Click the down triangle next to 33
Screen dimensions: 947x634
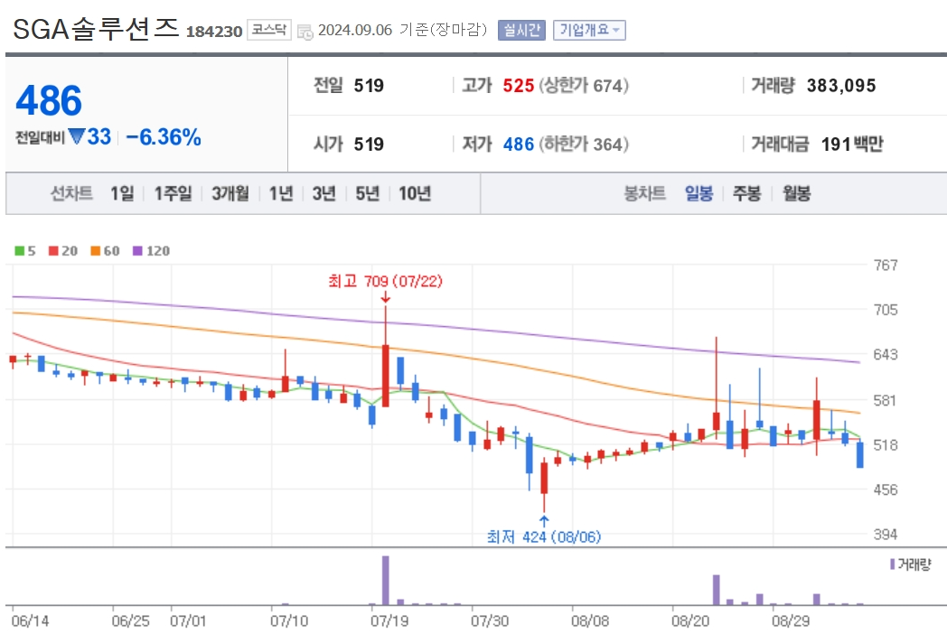(76, 136)
